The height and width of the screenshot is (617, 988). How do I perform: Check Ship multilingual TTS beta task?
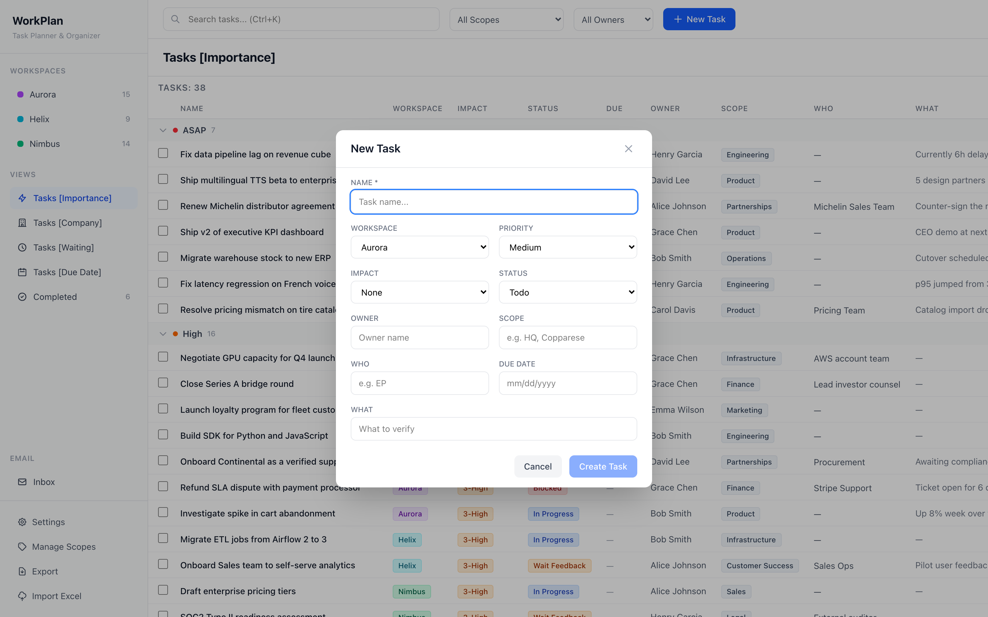point(163,179)
